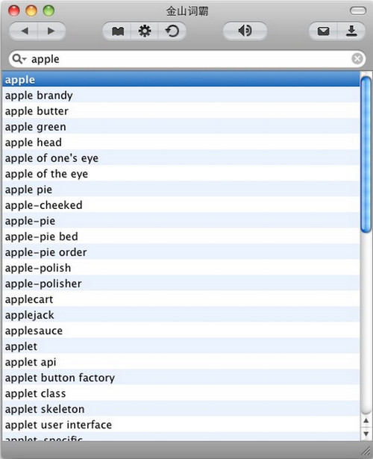Click the mail envelope icon
The image size is (373, 459).
(x=324, y=31)
